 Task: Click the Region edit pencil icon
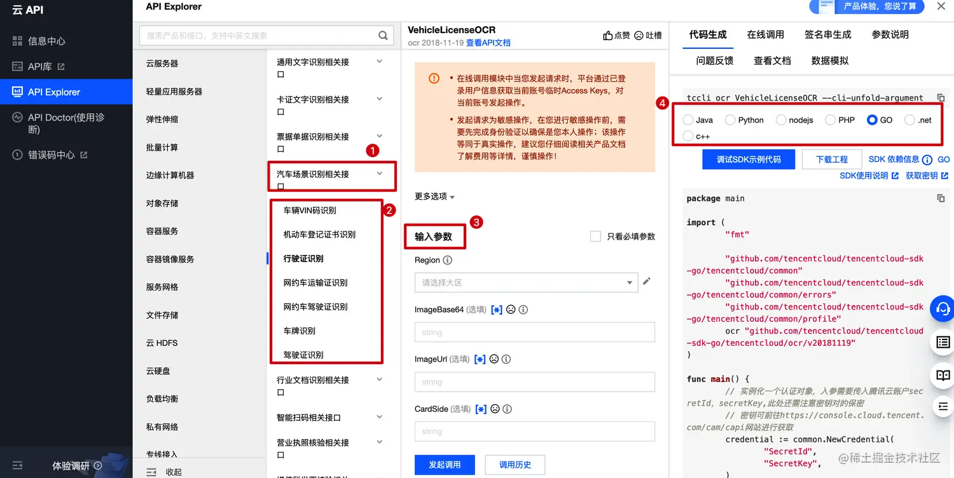click(647, 282)
